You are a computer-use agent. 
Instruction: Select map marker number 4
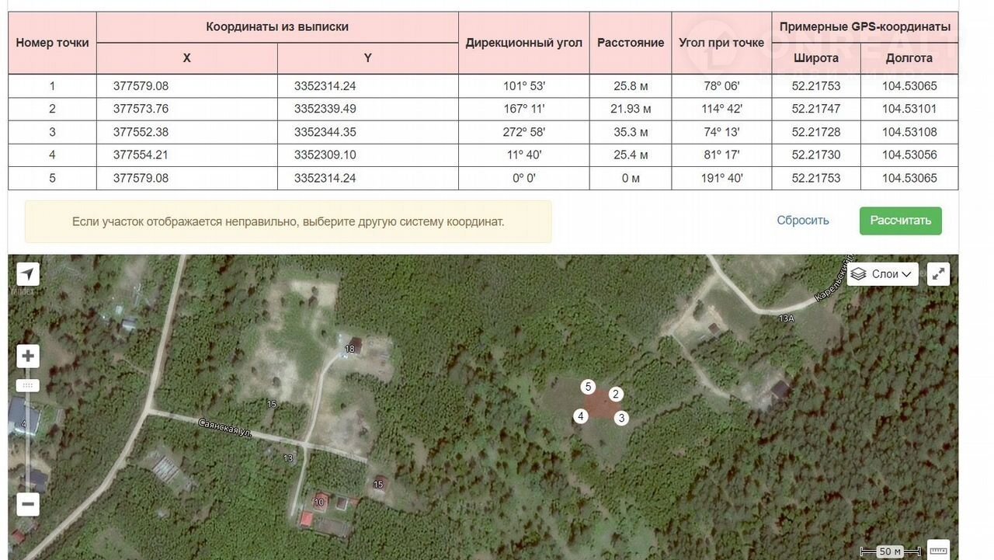(580, 416)
